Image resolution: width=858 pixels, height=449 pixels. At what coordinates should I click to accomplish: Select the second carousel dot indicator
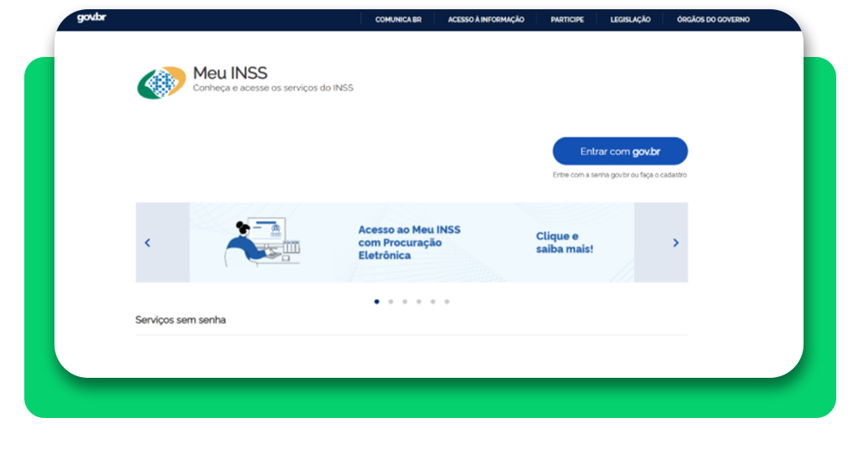(x=390, y=302)
